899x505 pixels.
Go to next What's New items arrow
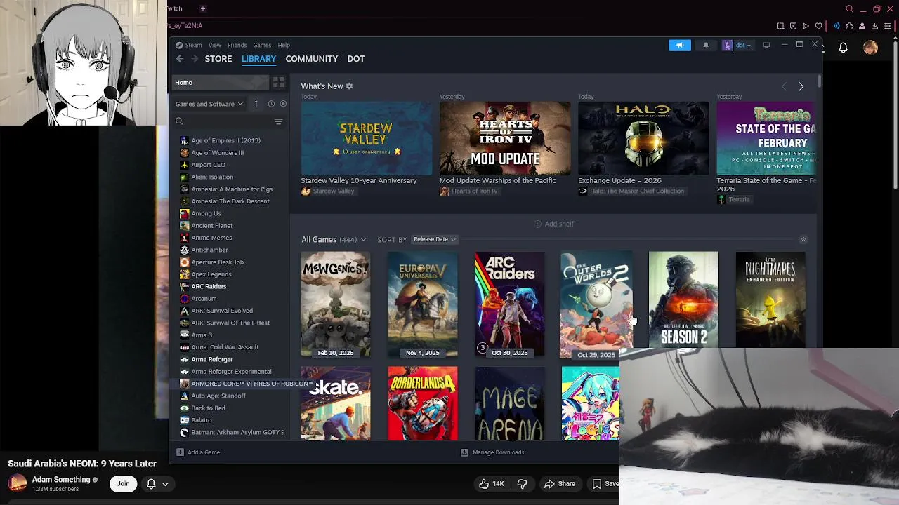click(x=801, y=86)
